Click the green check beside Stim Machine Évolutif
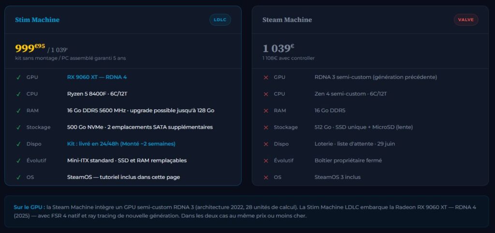 click(18, 160)
